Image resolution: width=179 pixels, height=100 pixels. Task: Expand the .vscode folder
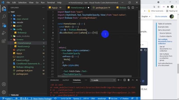[x=11, y=22]
